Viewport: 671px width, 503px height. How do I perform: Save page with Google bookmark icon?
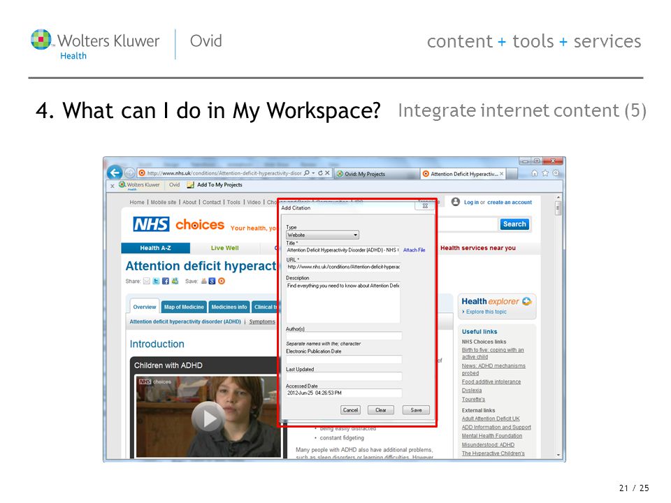(x=212, y=282)
